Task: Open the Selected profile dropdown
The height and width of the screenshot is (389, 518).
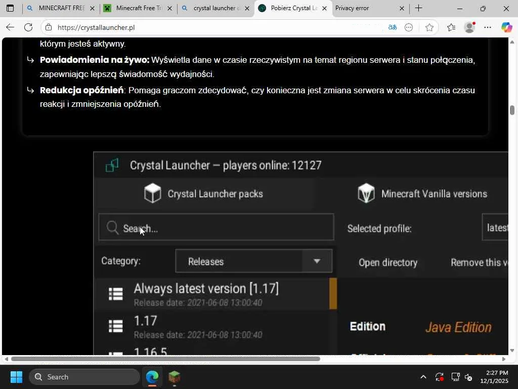Action: pos(495,227)
